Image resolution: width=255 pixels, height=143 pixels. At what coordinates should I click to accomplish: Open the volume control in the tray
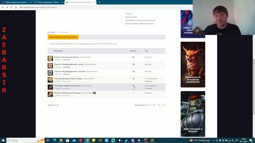pos(233,140)
